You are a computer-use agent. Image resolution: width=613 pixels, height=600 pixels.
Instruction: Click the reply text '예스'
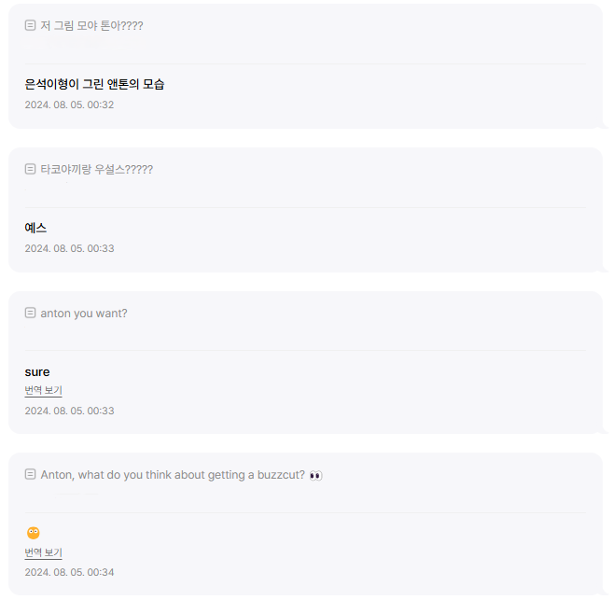(35, 228)
